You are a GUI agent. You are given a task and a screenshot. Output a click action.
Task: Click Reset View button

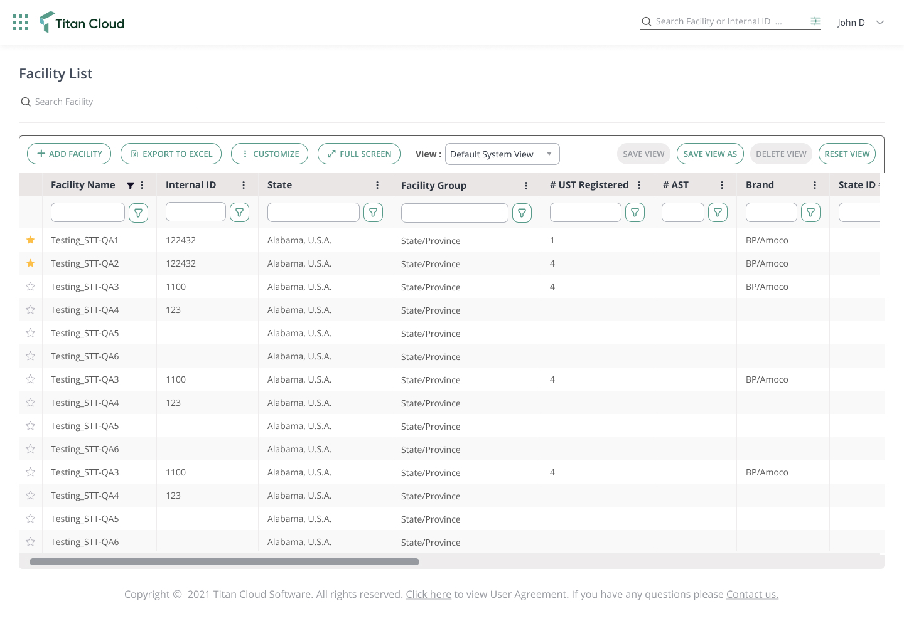[x=847, y=154]
